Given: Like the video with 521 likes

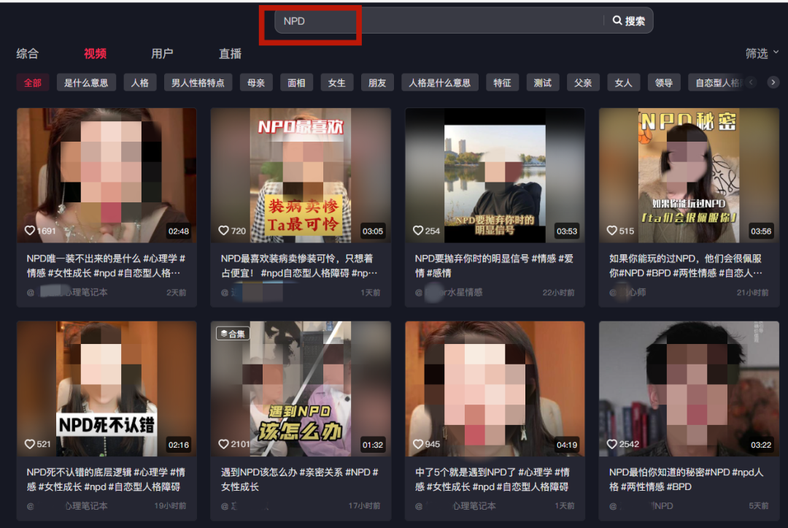Looking at the screenshot, I should point(30,444).
